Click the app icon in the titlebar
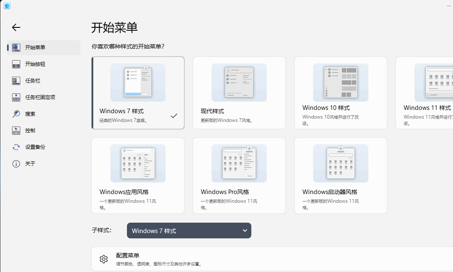 pyautogui.click(x=7, y=6)
